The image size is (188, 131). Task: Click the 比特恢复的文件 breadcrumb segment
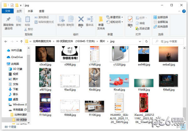coord(42,41)
